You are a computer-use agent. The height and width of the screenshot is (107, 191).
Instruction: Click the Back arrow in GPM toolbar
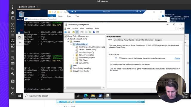tap(66, 32)
